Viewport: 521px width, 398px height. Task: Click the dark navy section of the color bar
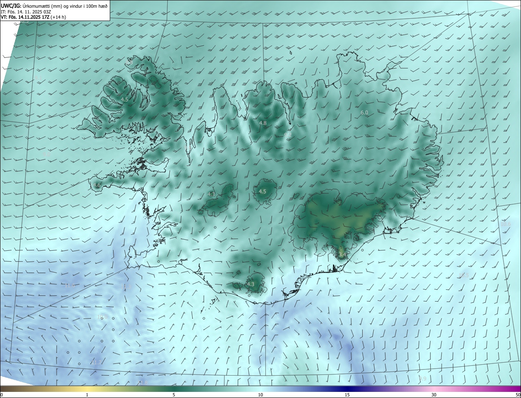[x=347, y=389]
